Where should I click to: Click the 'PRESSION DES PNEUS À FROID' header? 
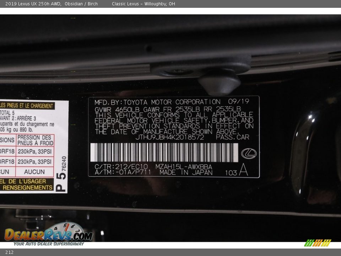[x=35, y=140]
